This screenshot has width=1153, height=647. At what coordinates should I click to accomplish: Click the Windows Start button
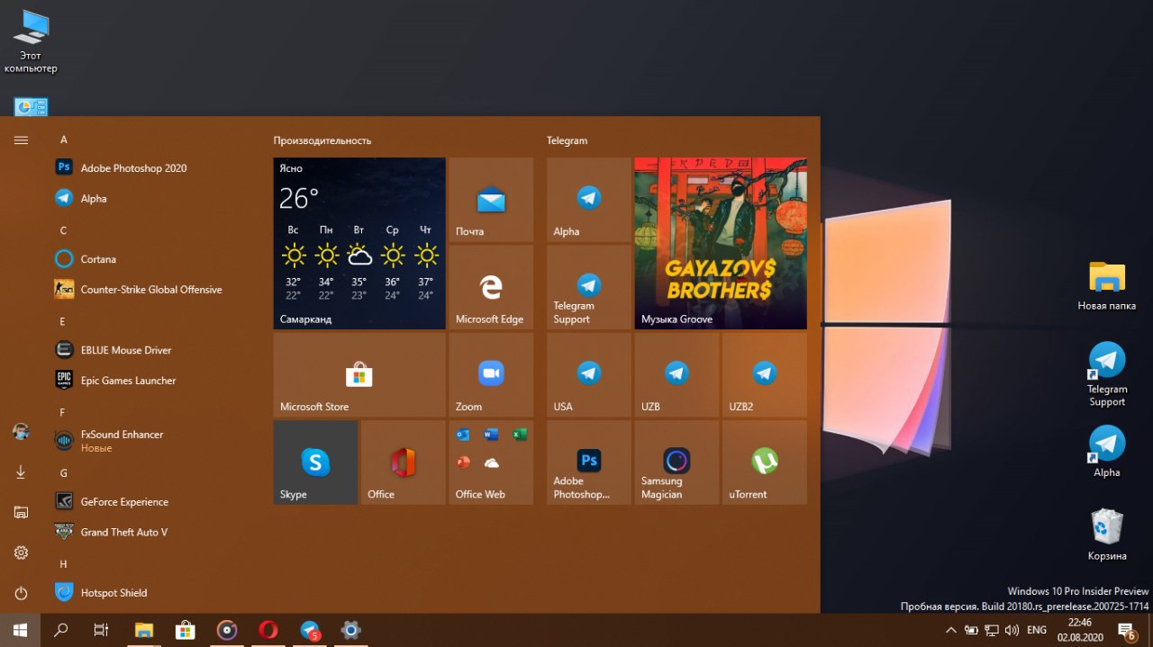pos(20,630)
